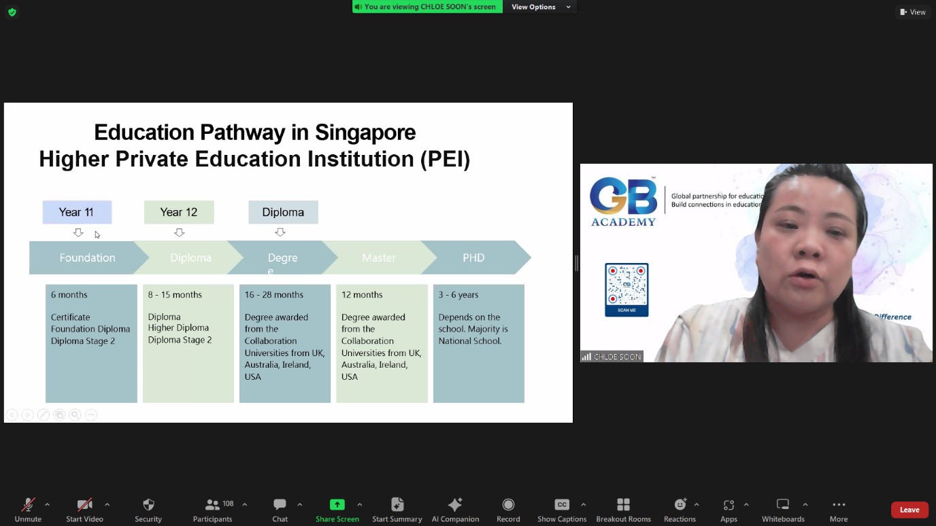Open the Apps menu
This screenshot has width=936, height=526.
click(x=729, y=505)
